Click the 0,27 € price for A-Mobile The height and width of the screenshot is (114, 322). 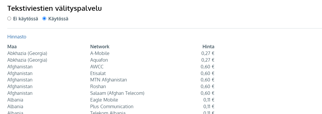[208, 53]
